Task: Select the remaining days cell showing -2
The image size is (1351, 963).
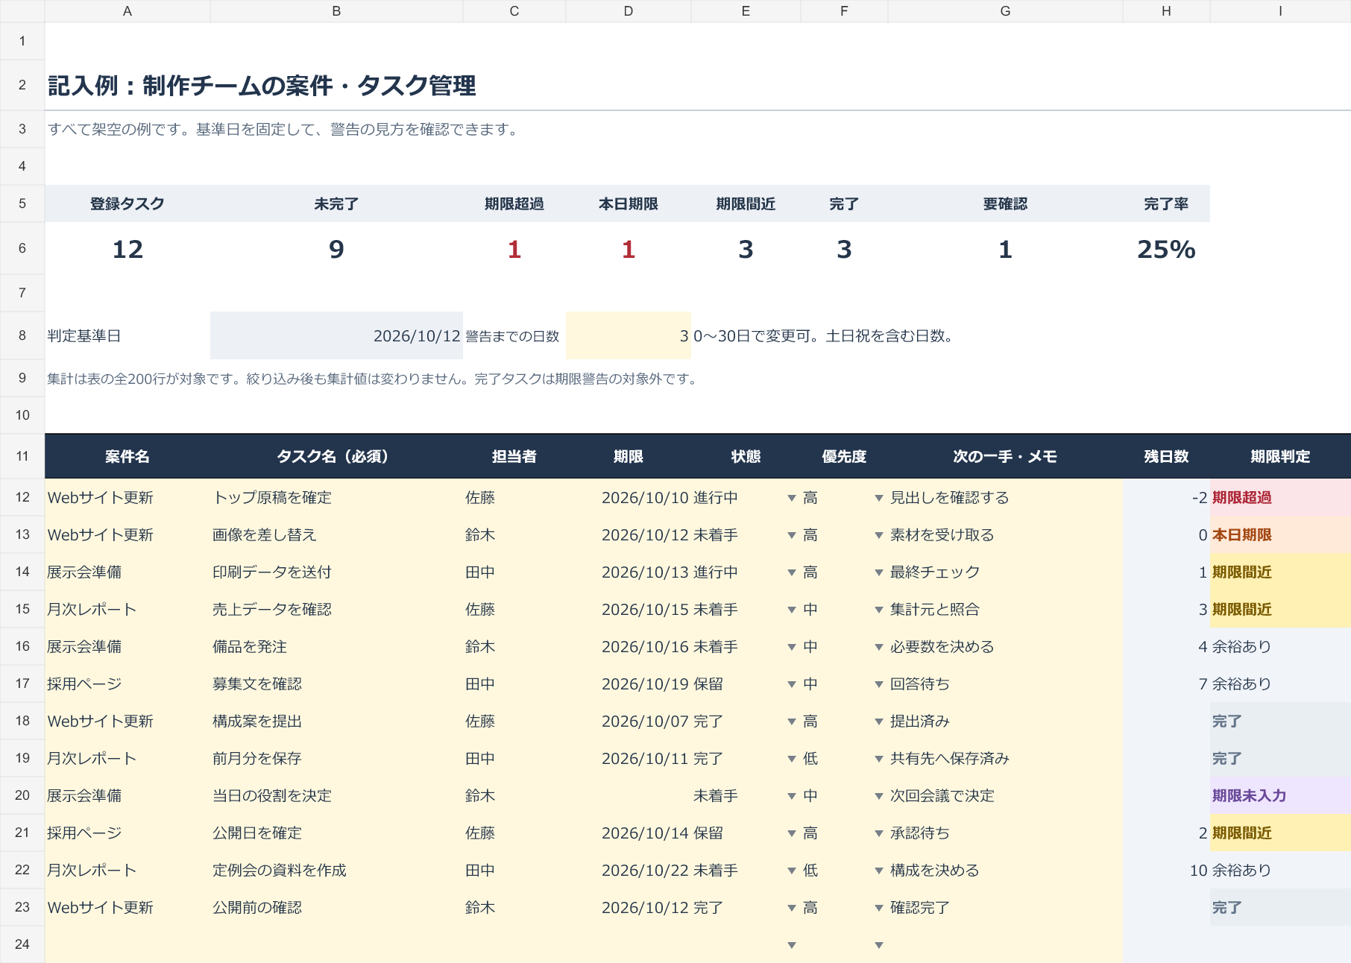Action: pos(1166,497)
